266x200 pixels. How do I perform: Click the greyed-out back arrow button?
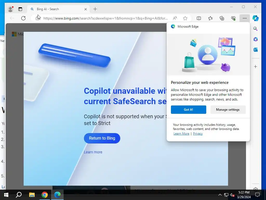(12, 18)
